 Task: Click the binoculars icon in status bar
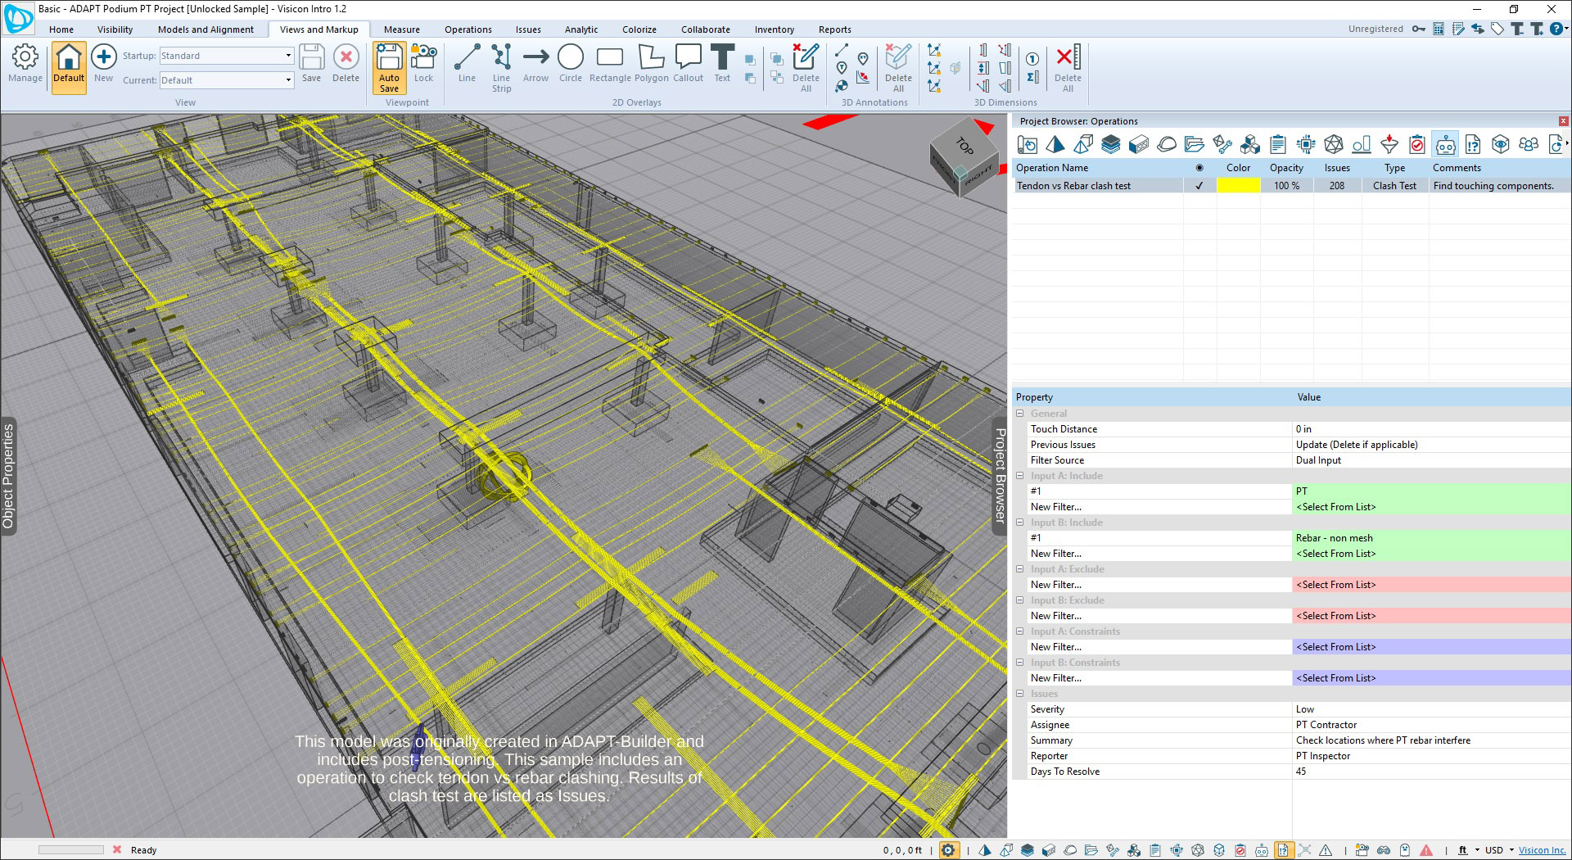tap(1384, 850)
